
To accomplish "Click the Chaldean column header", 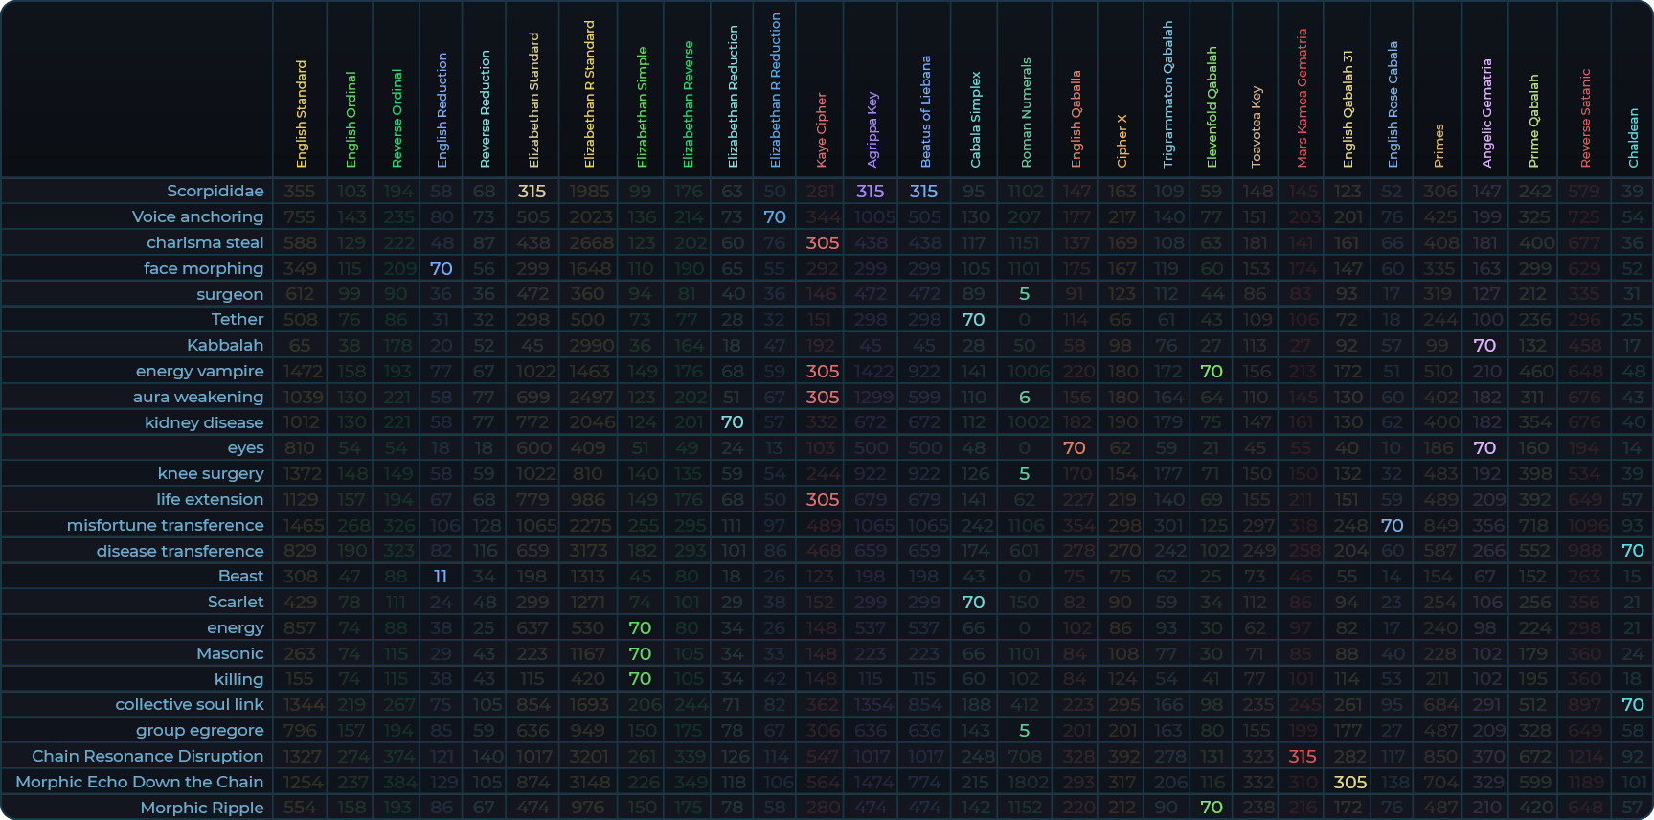I will (1633, 137).
